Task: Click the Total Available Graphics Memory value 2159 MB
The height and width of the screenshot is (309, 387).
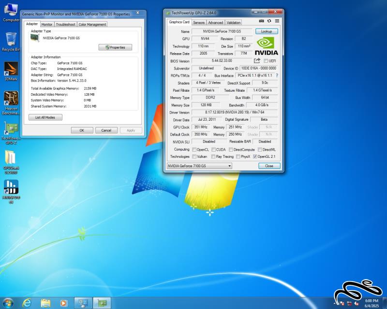Action: (x=90, y=88)
